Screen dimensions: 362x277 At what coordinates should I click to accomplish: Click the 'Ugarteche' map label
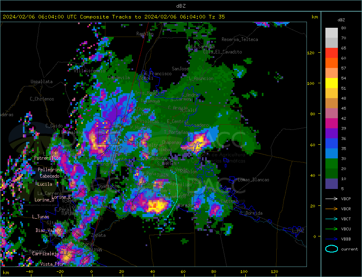click(x=109, y=186)
